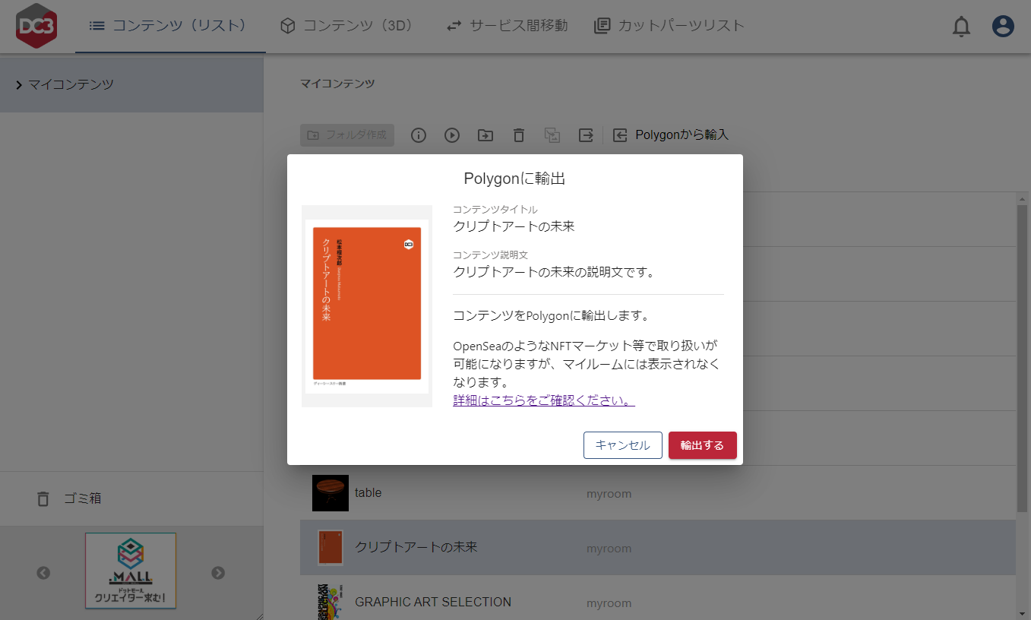The width and height of the screenshot is (1031, 620).
Task: Expand the マイコンテンツ tree item
Action: (131, 85)
